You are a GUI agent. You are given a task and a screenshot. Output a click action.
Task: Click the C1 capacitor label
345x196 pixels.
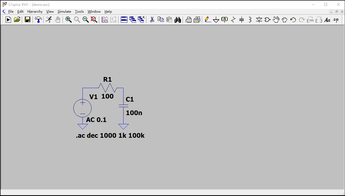[130, 99]
